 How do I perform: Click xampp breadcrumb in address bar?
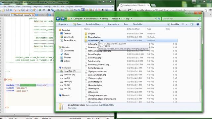coord(105,19)
